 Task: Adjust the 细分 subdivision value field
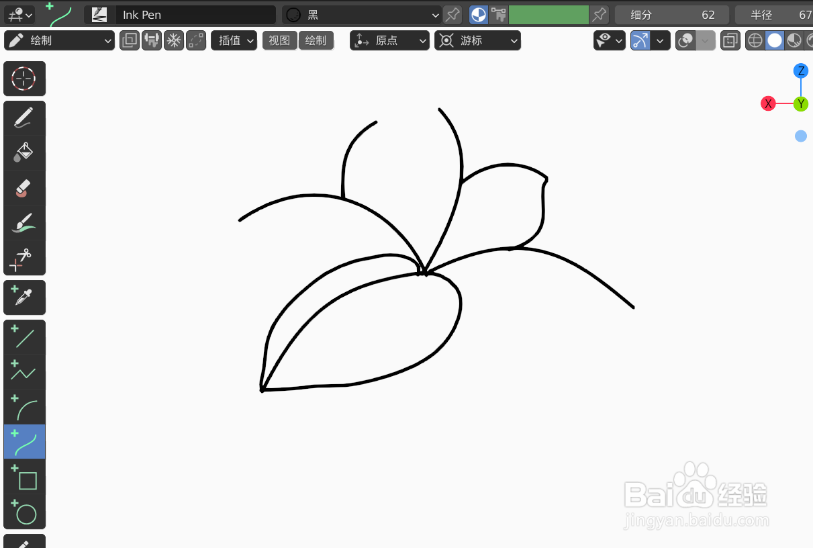[x=673, y=14]
